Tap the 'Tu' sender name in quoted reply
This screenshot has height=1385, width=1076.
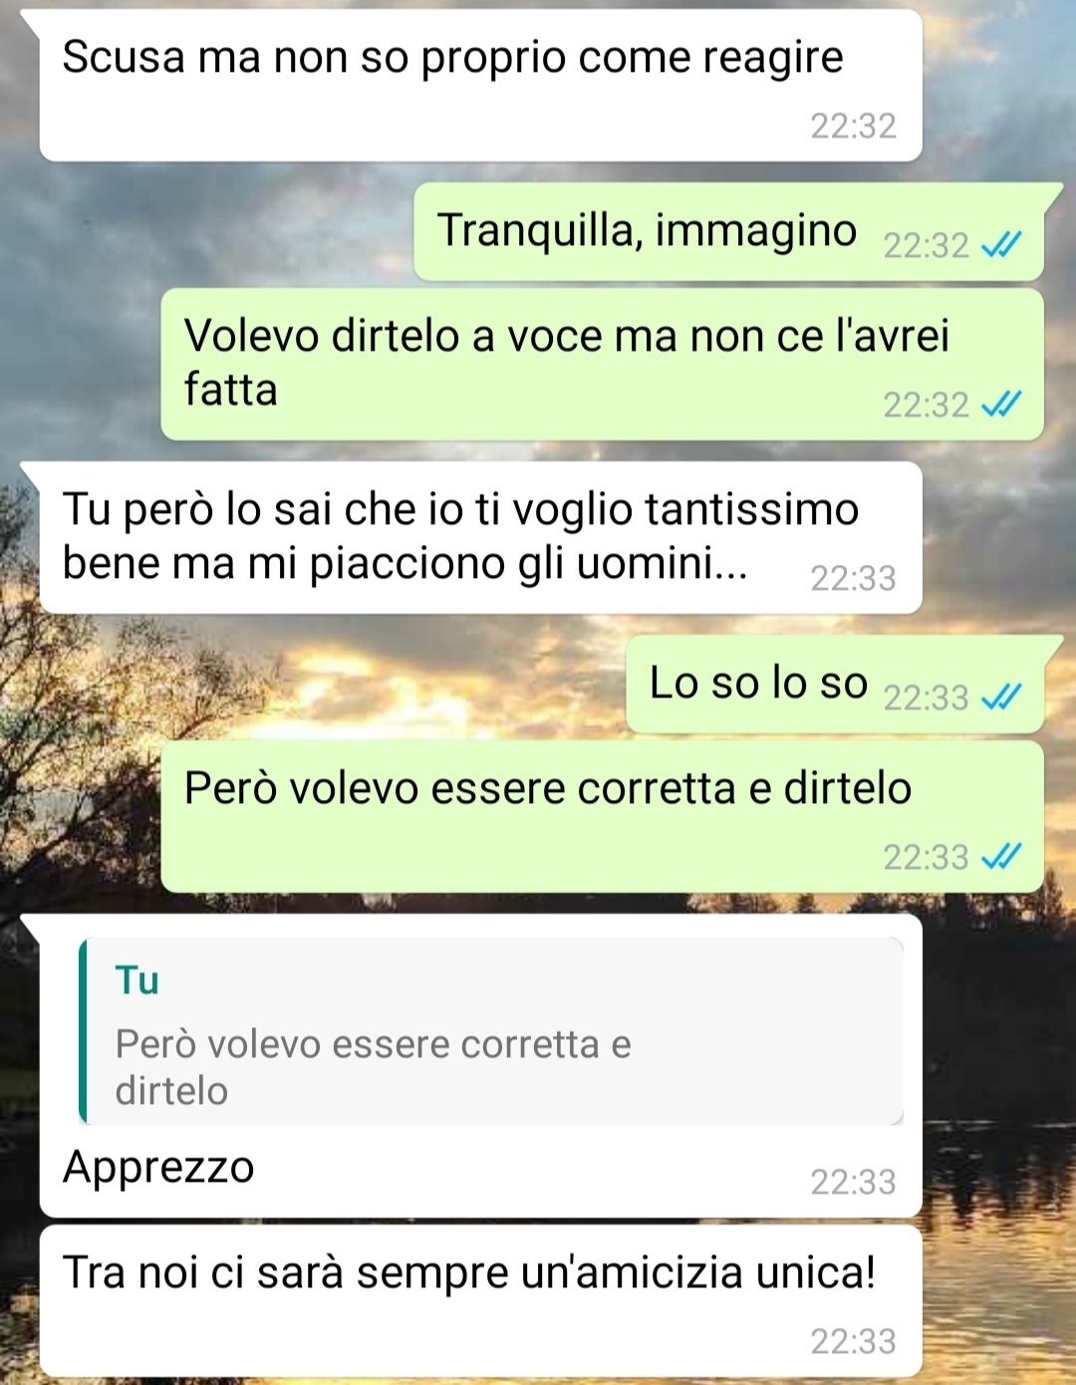click(137, 980)
